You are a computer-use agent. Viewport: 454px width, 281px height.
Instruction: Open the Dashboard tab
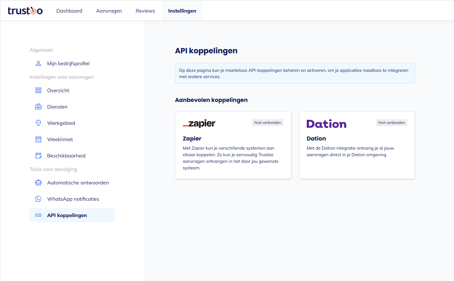point(69,11)
